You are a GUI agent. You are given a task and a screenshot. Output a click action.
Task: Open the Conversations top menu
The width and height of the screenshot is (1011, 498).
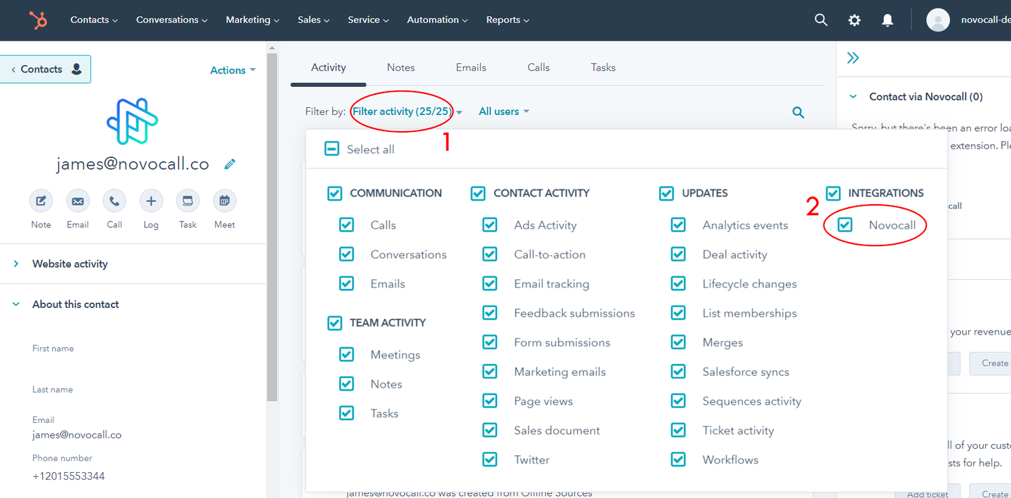[x=172, y=20]
